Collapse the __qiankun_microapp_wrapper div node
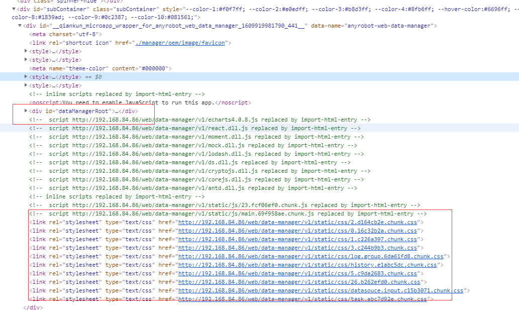Screen dimensions: 519x312 20,26
